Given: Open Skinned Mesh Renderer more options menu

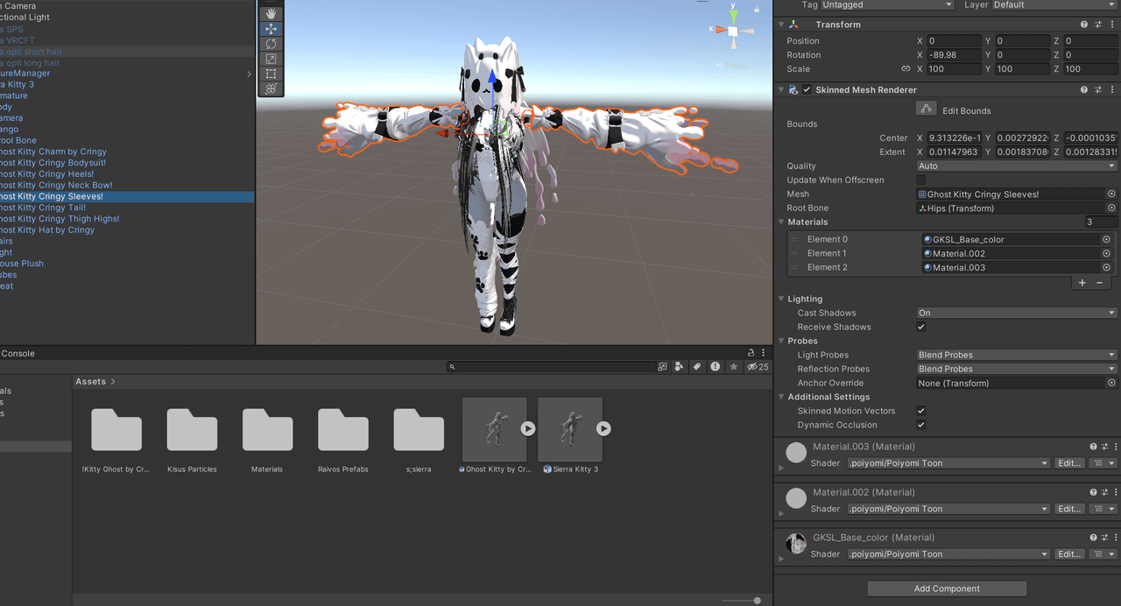Looking at the screenshot, I should [1112, 89].
